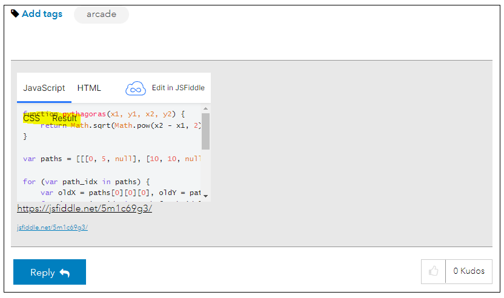Click the curved arrow icon on Reply

(x=65, y=273)
